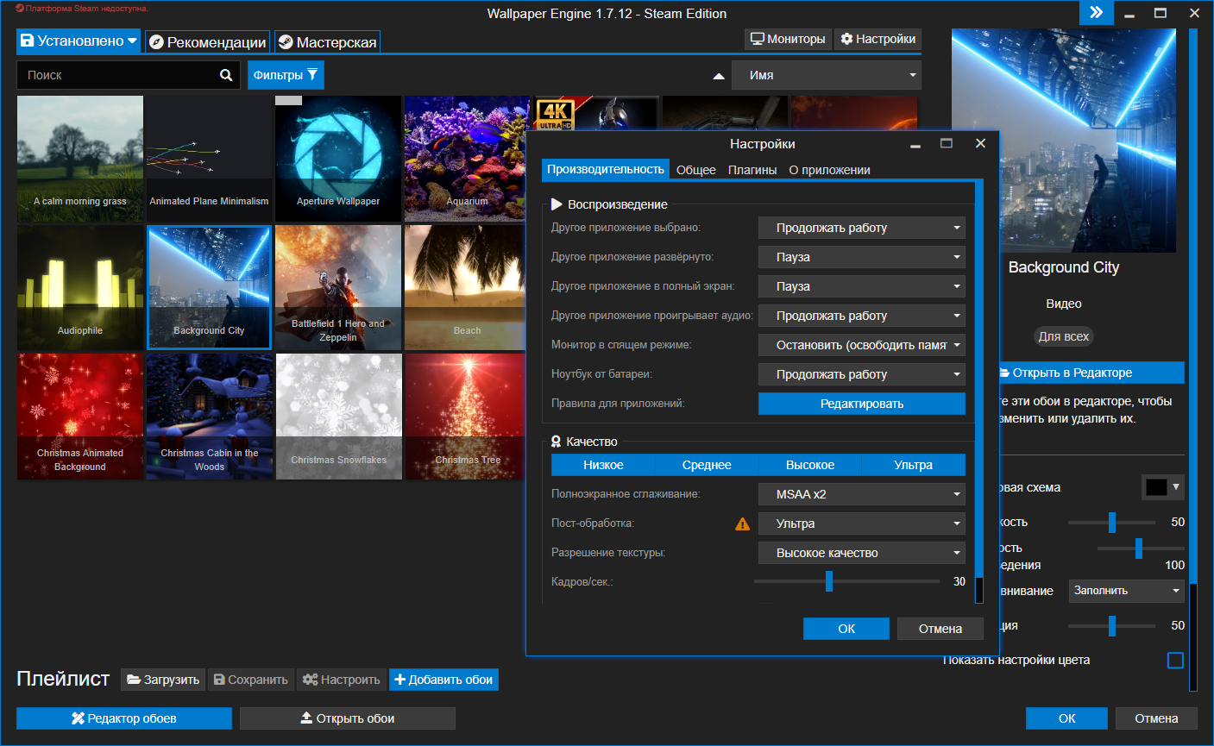Viewport: 1214px width, 746px height.
Task: Click the warning icon beside Пост-обработка
Action: tap(742, 523)
